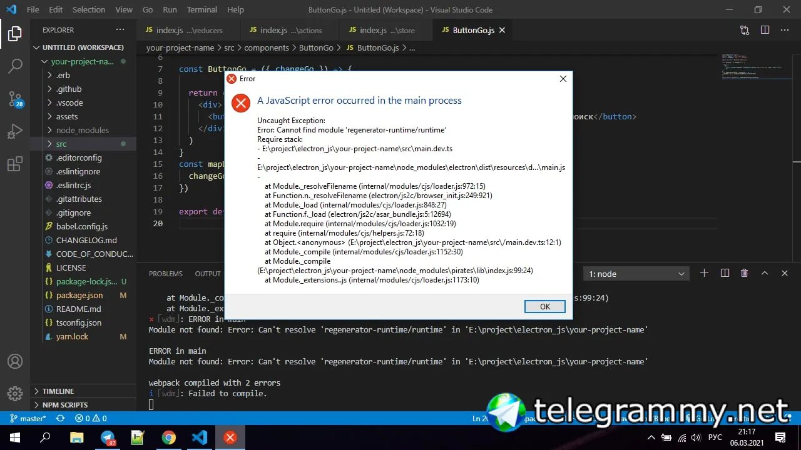The image size is (801, 450).
Task: Open the Selection menu
Action: pyautogui.click(x=89, y=9)
